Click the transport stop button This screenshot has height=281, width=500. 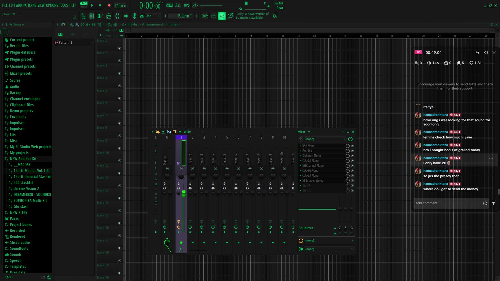coord(100,5)
